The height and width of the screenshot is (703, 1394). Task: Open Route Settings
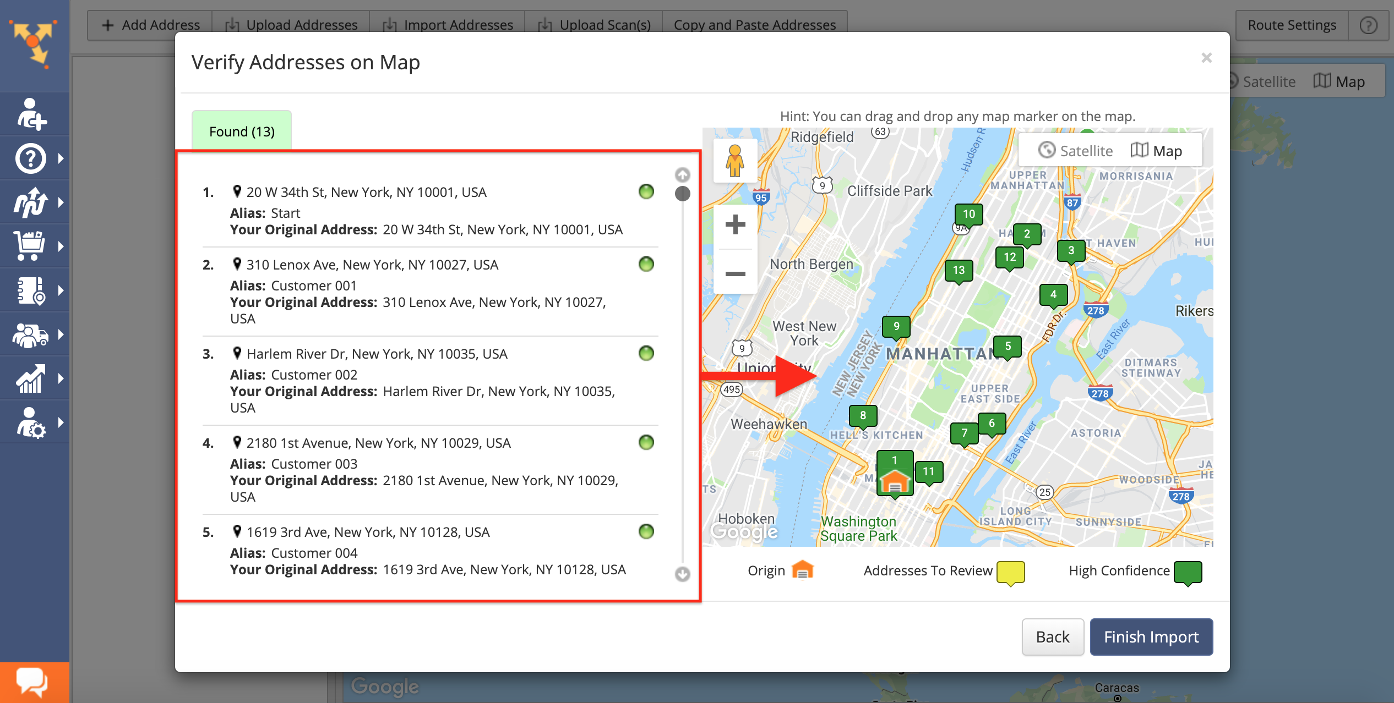1292,25
